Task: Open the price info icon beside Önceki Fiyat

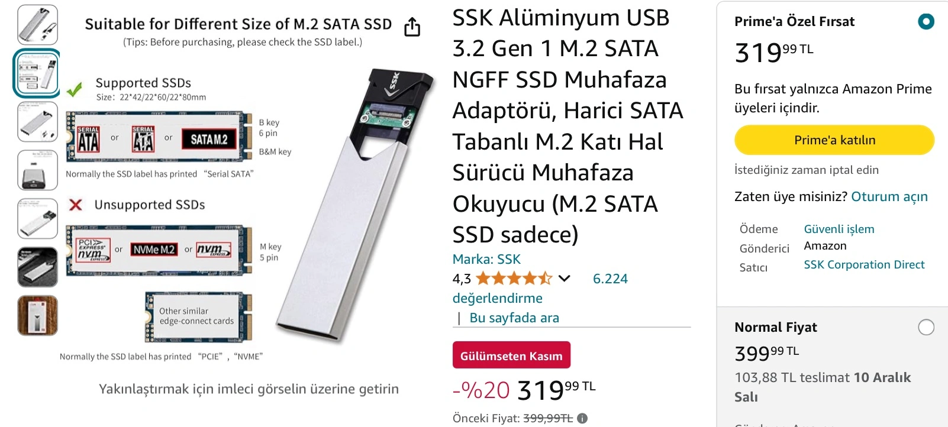Action: coord(582,418)
